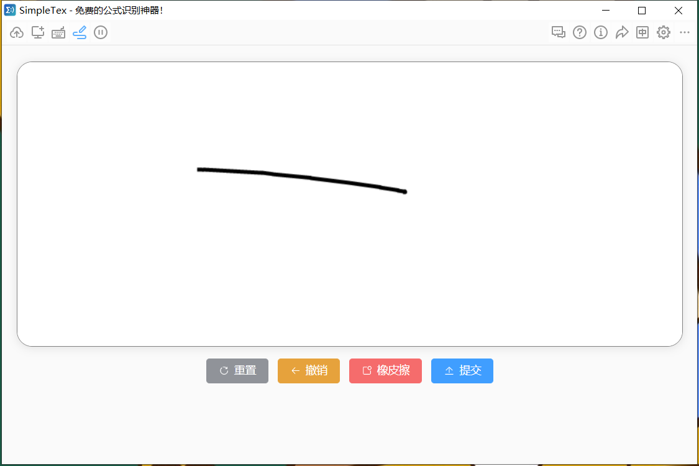The image size is (699, 466).
Task: Expand the three-dot more menu
Action: (x=685, y=33)
